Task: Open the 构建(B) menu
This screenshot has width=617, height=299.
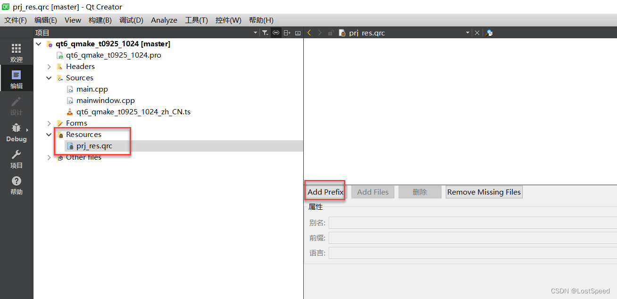Action: (x=100, y=20)
